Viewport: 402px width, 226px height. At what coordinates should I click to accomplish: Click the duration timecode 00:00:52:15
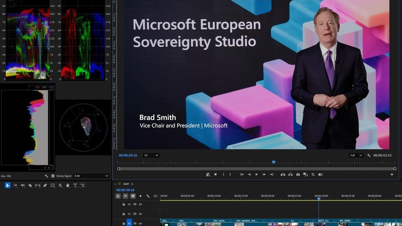(x=382, y=155)
